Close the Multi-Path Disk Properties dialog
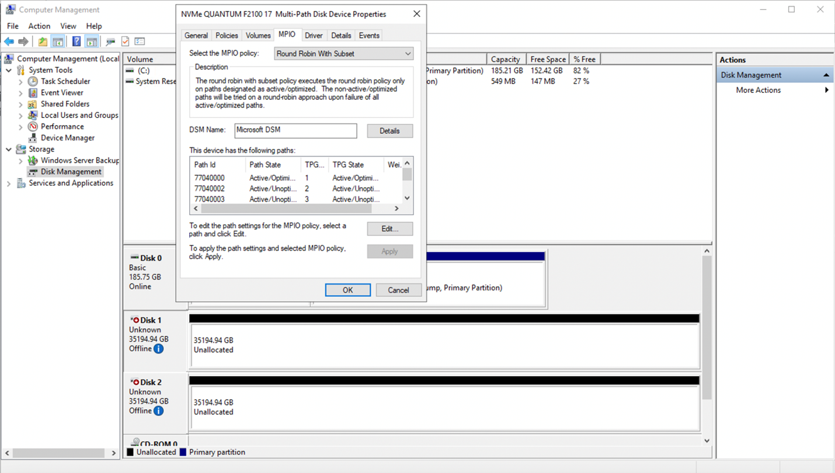835x473 pixels. click(x=416, y=14)
